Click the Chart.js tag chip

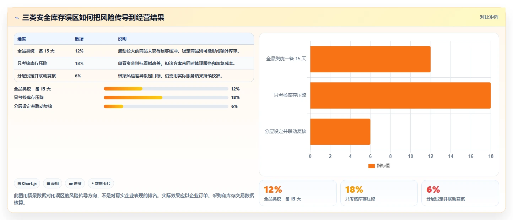click(27, 183)
